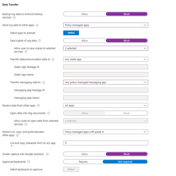Image resolution: width=176 pixels, height=176 pixels.
Task: Click info icon next to Save copies of org data
Action: 39,41
